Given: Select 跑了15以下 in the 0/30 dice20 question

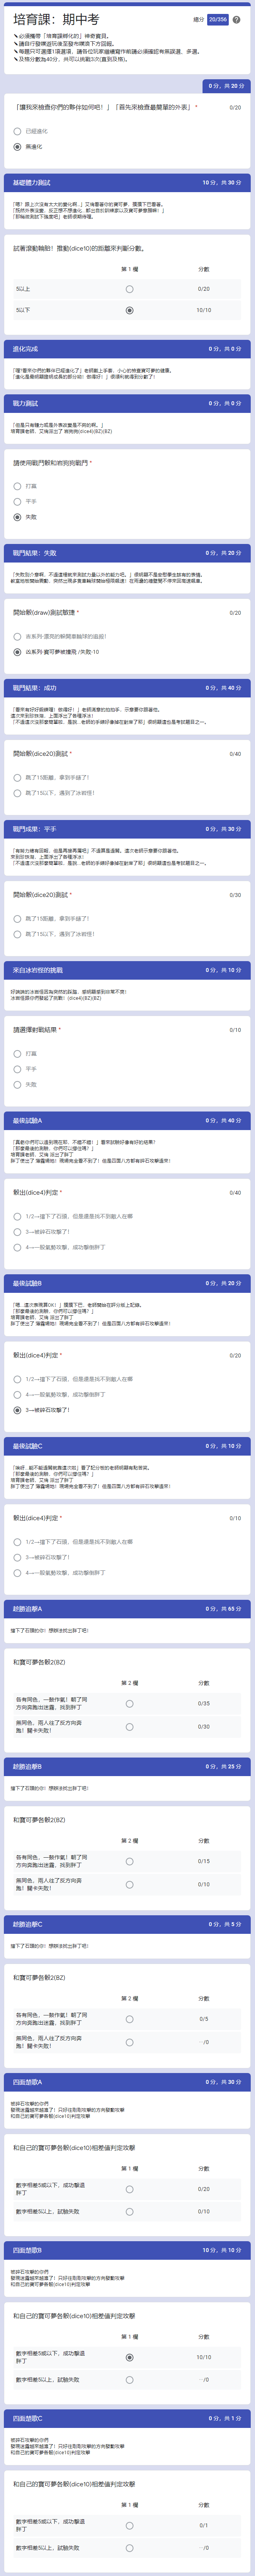Looking at the screenshot, I should 17,934.
